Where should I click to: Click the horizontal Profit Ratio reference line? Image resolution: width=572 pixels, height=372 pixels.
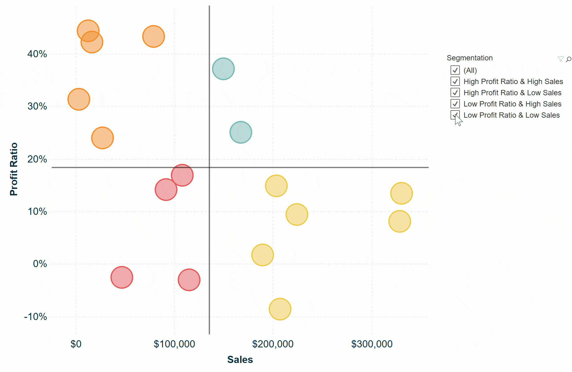tap(312, 167)
